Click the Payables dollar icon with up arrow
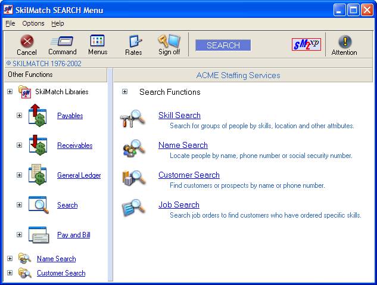This screenshot has width=377, height=285. 38,115
